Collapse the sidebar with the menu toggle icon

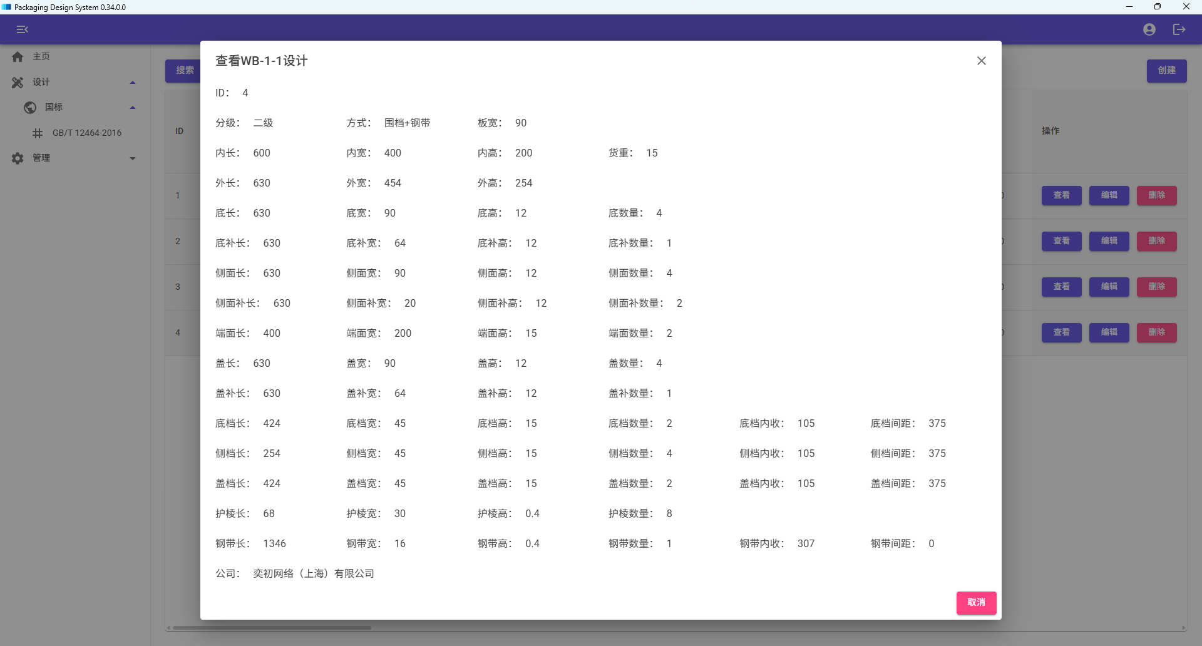(x=23, y=29)
